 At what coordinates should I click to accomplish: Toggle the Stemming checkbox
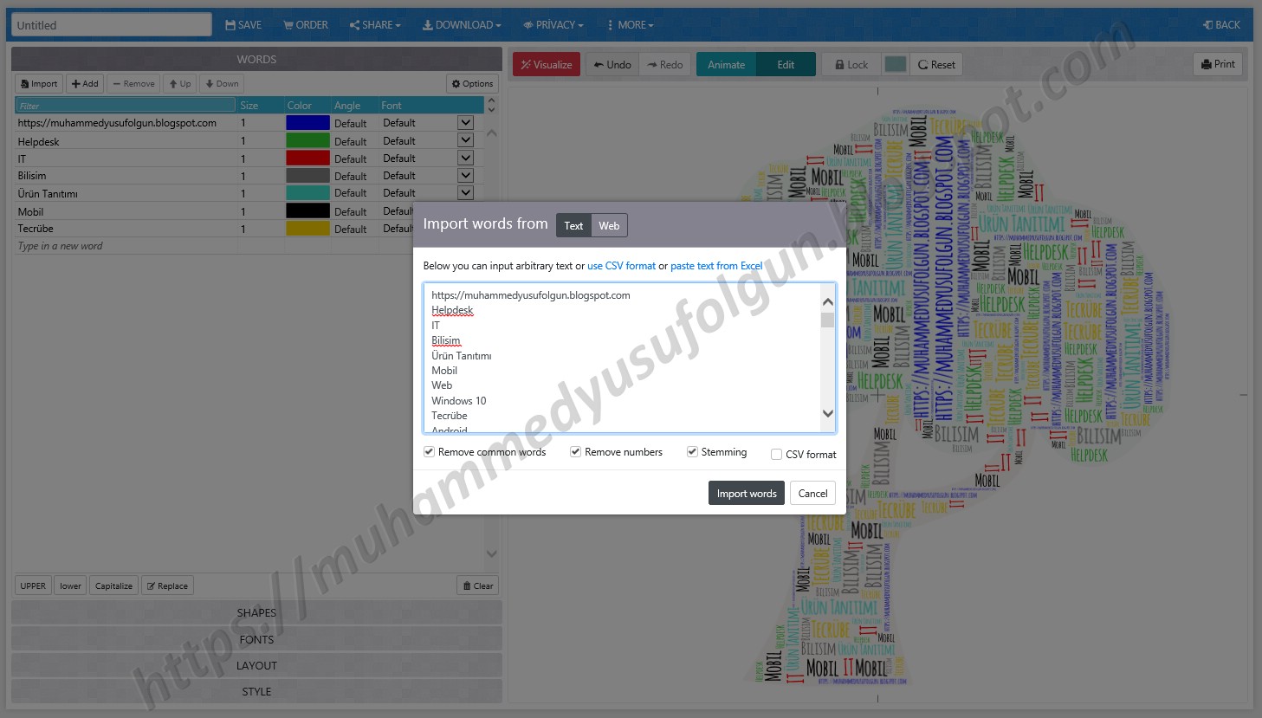[x=692, y=452]
